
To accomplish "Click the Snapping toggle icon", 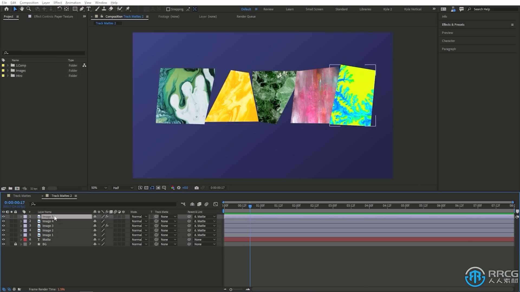I will click(167, 9).
